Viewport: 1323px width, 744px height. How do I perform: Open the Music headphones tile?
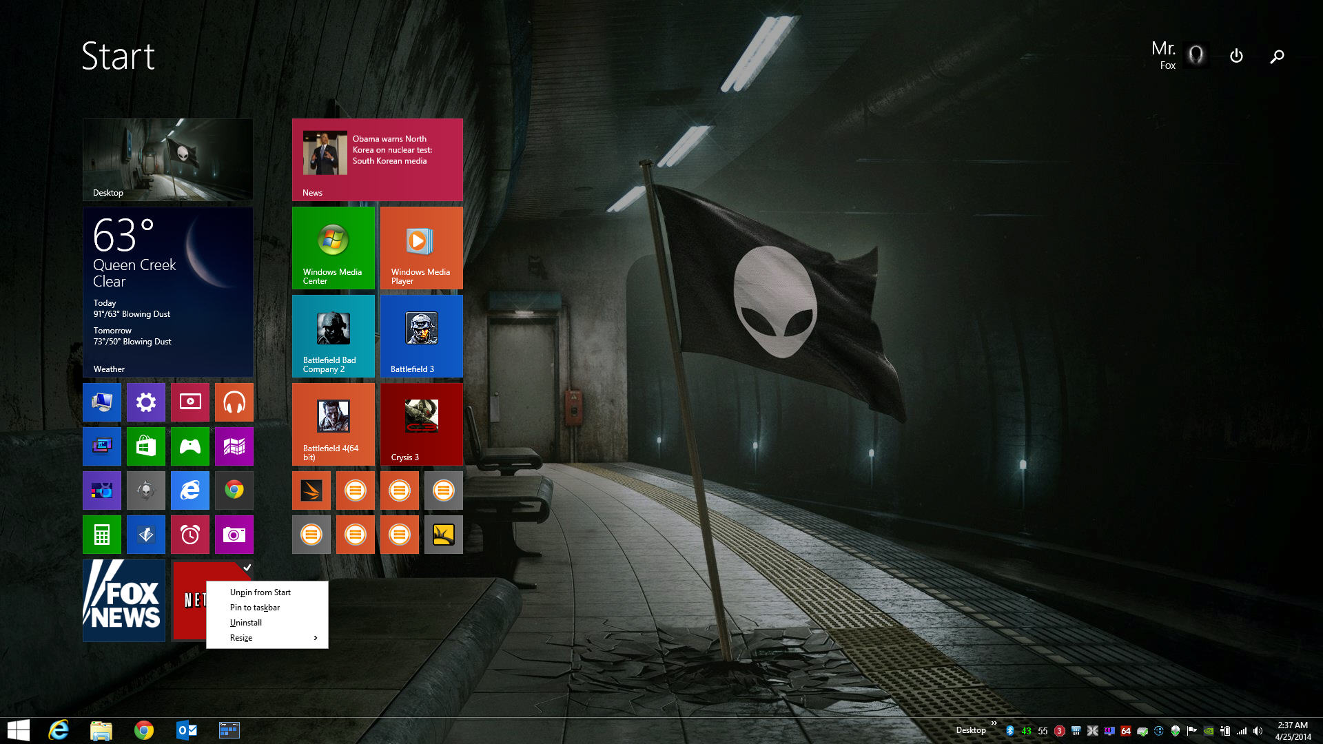234,402
